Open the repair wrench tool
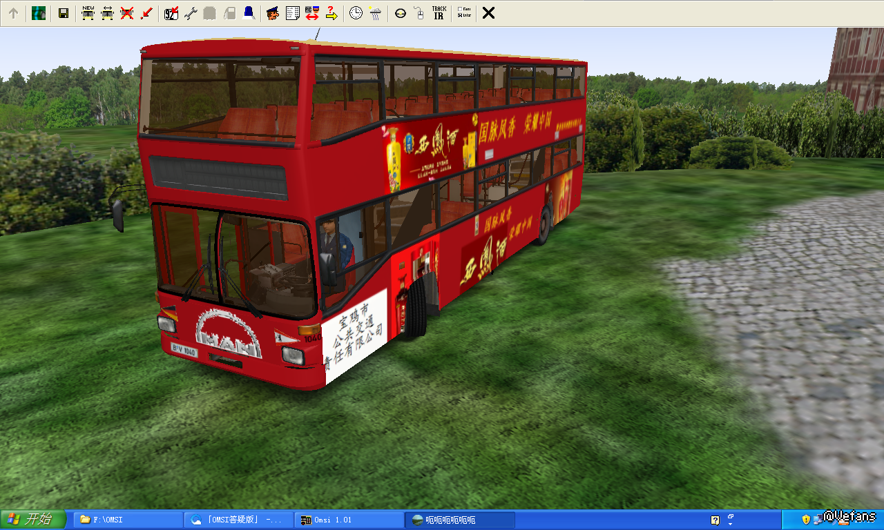Viewport: 884px width, 530px height. pyautogui.click(x=191, y=13)
